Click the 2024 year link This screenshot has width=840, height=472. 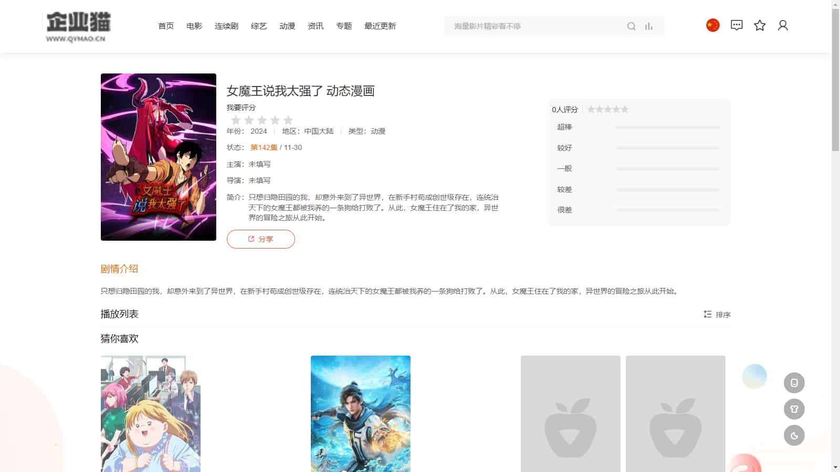pos(259,131)
